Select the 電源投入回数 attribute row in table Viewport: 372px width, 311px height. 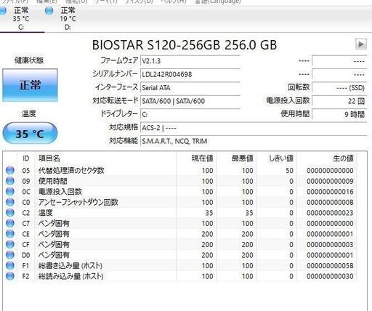tap(180, 192)
